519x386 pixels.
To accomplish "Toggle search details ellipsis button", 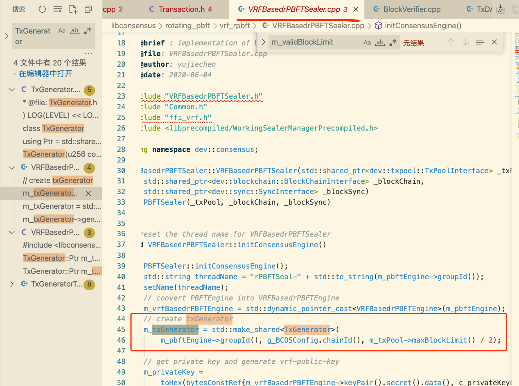I will 88,54.
